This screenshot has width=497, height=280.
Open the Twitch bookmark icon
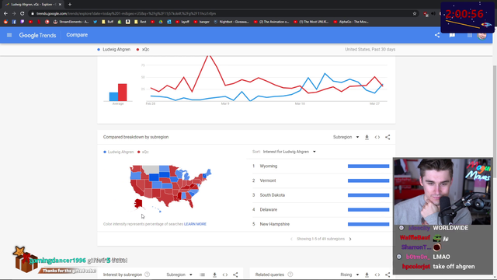coord(23,22)
